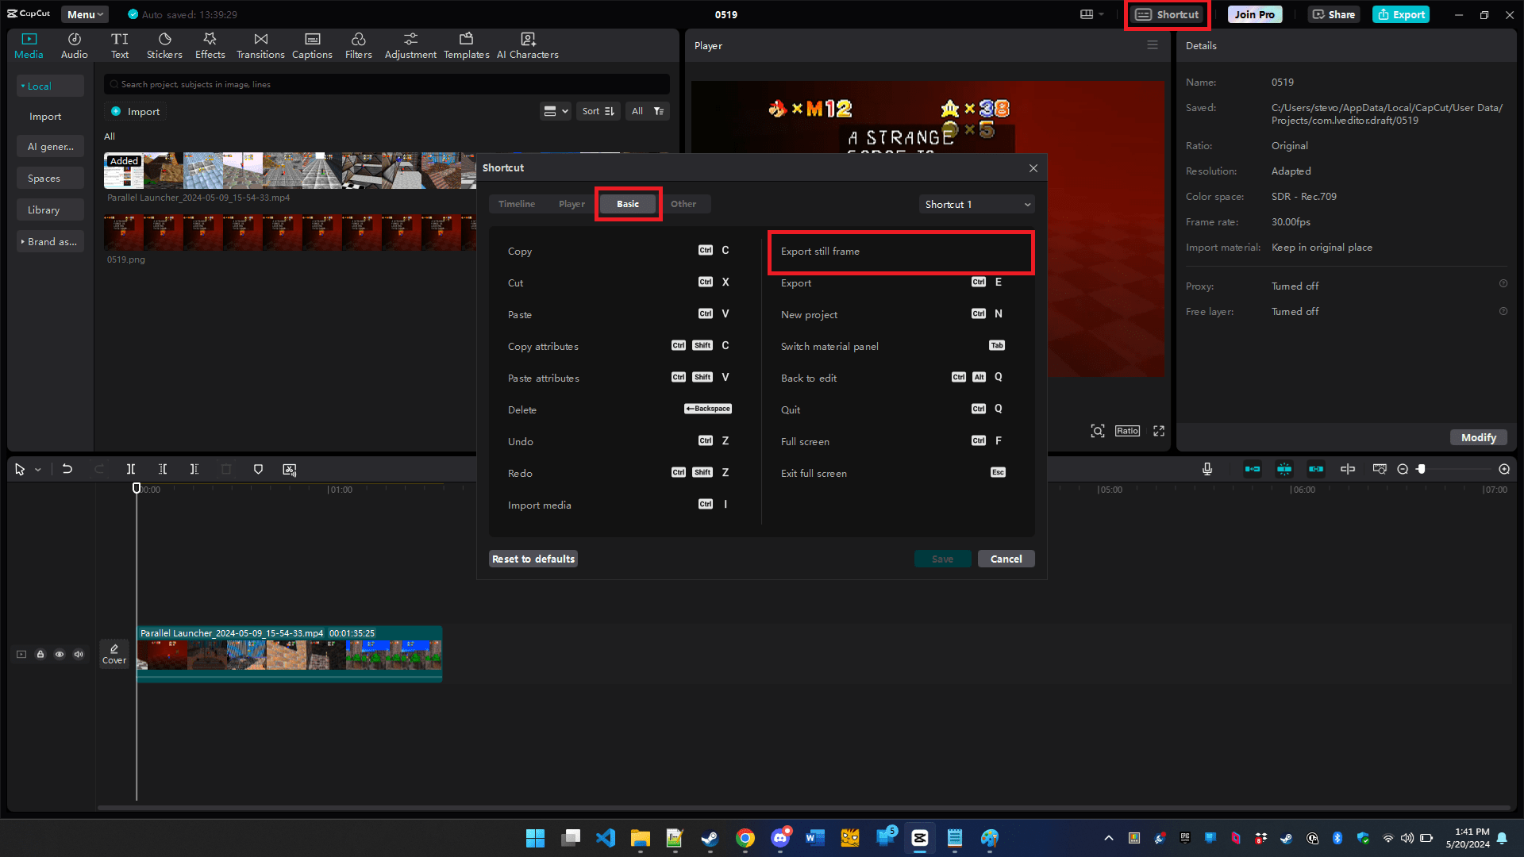
Task: Open the Shortcut 1 preset dropdown
Action: (x=977, y=204)
